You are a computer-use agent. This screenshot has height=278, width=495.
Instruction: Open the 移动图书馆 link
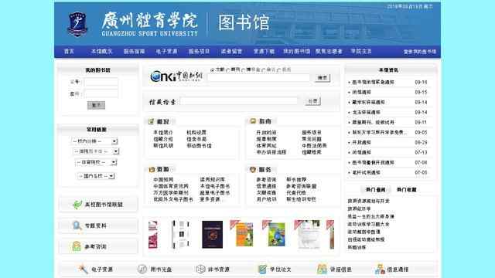click(199, 146)
